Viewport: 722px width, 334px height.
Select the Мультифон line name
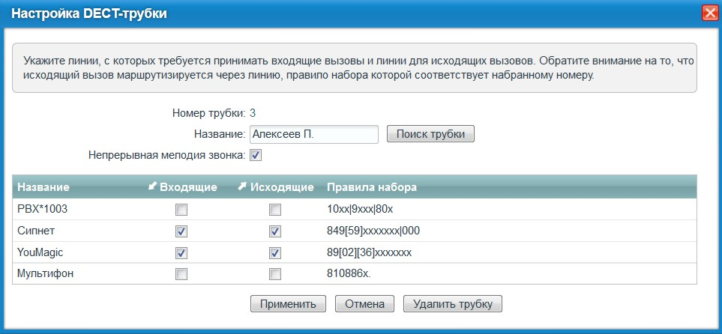click(x=46, y=274)
